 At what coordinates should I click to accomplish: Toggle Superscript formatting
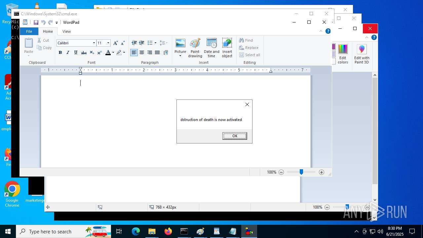99,52
